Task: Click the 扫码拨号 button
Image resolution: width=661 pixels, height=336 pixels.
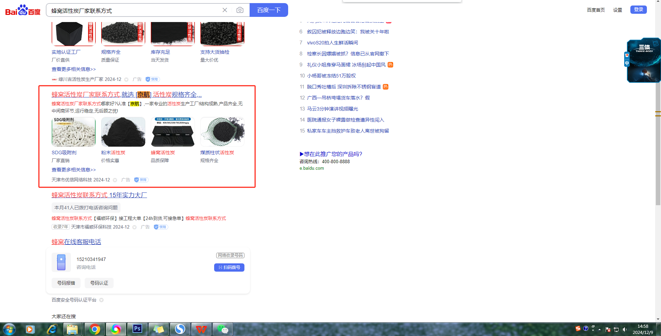Action: [x=229, y=267]
